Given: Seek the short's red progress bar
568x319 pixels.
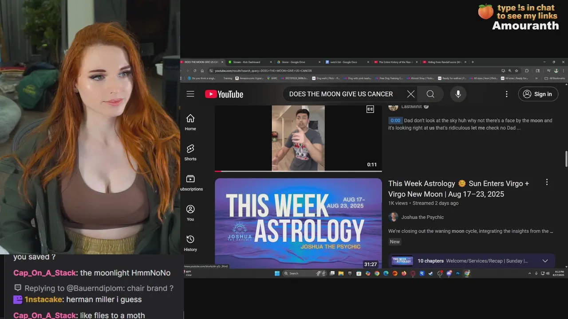Looking at the screenshot, I should coord(298,171).
